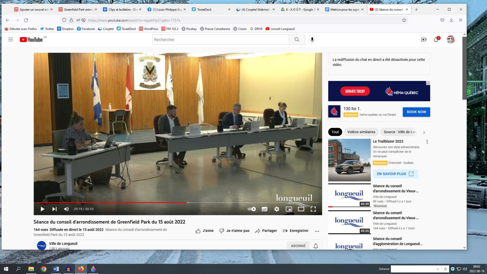Open video settings gear

tap(277, 209)
